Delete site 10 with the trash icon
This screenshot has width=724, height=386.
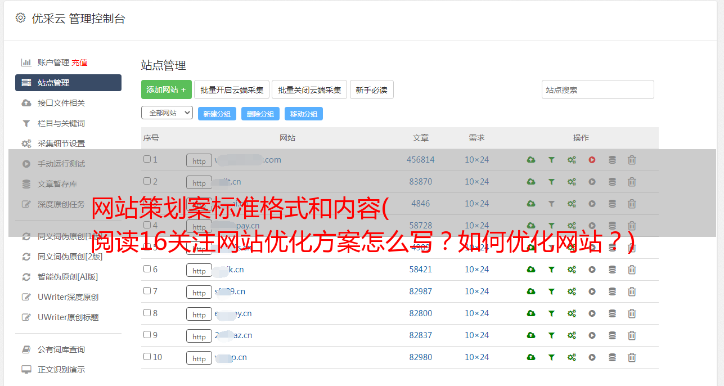pos(632,357)
